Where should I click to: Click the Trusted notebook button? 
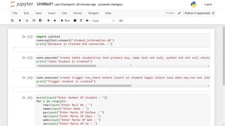point(169,13)
